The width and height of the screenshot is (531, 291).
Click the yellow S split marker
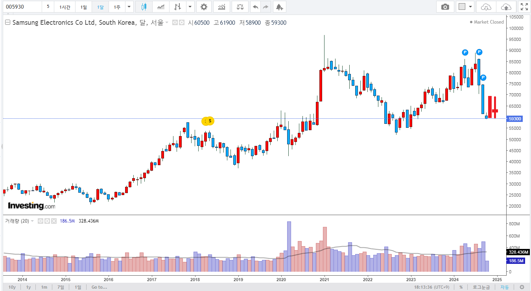tap(210, 121)
